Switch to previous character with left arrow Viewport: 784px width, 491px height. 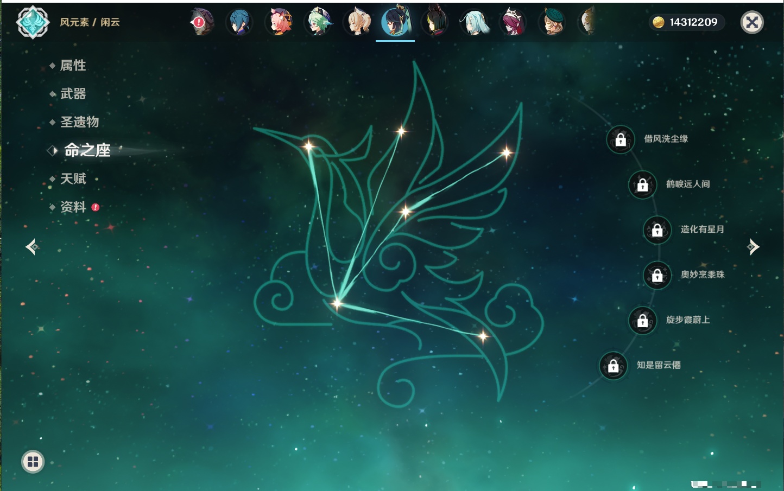pos(32,247)
